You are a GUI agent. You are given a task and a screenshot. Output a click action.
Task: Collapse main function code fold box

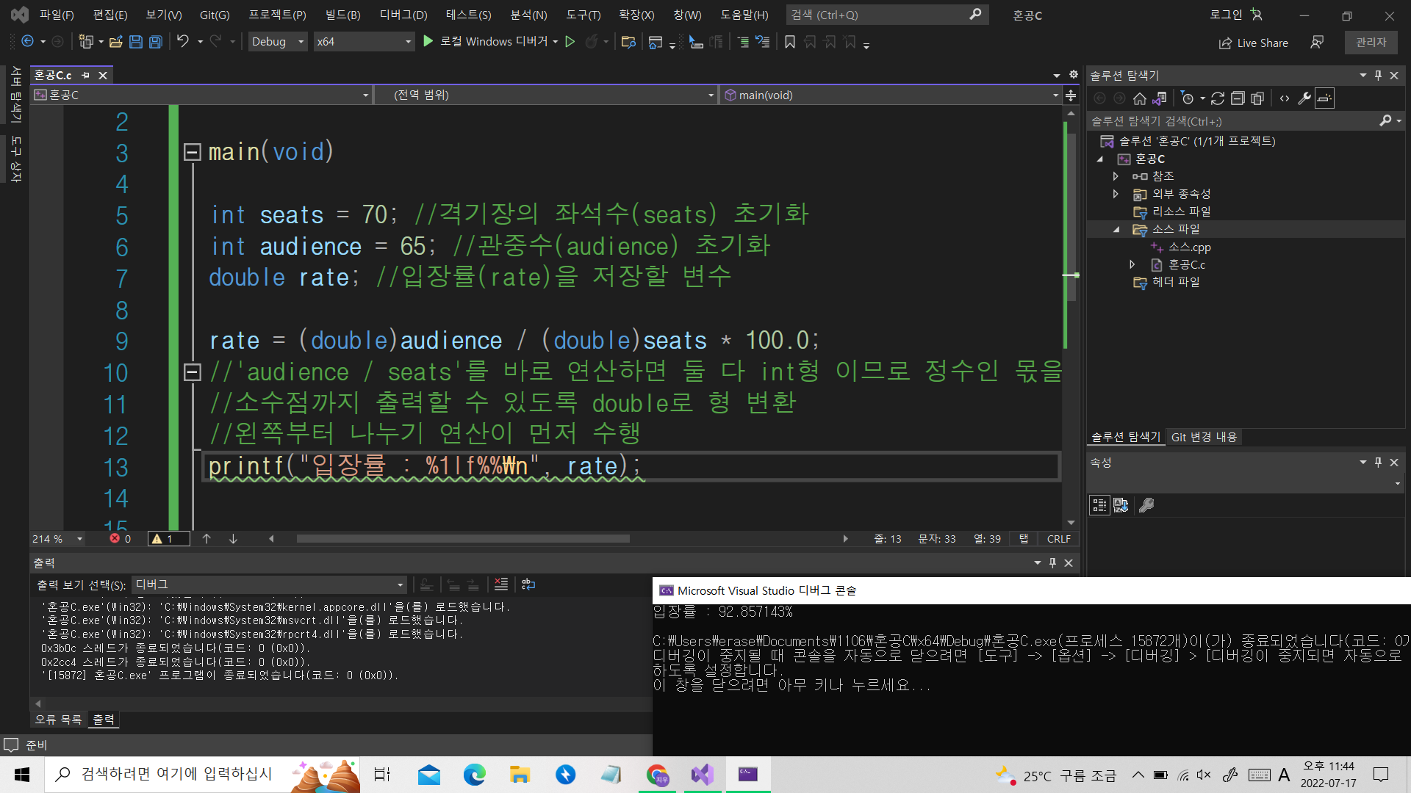(192, 152)
